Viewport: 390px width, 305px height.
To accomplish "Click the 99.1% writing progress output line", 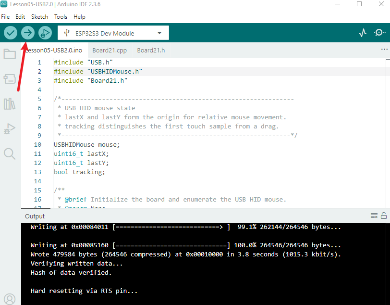I will click(x=185, y=227).
